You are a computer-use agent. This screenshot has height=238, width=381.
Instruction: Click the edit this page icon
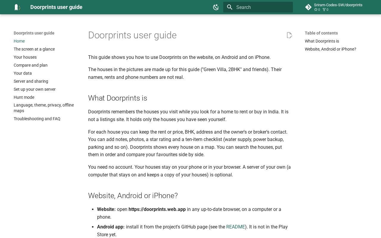(x=289, y=35)
